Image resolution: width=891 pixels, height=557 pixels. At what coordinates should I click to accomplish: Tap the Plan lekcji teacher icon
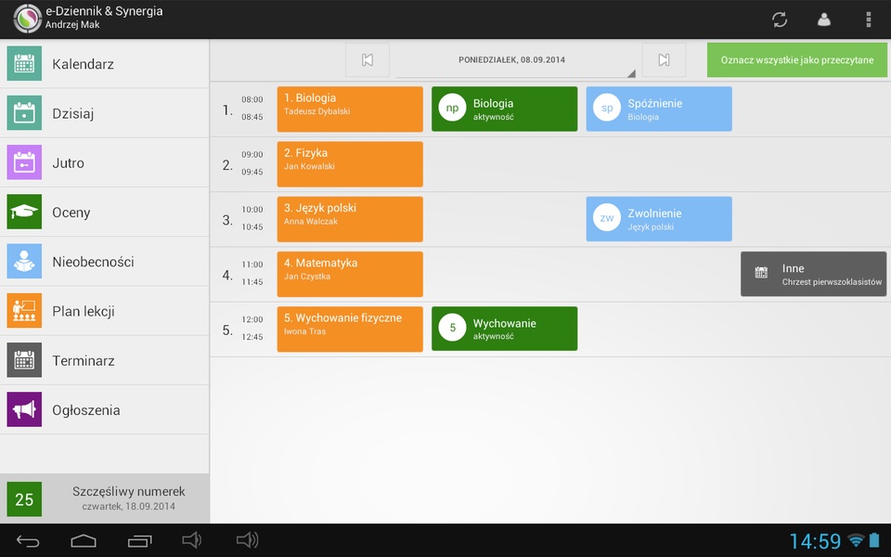24,311
